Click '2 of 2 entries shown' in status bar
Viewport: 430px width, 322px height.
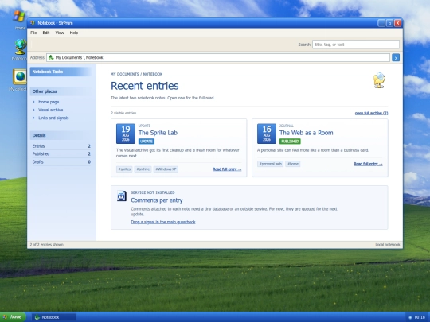[47, 245]
